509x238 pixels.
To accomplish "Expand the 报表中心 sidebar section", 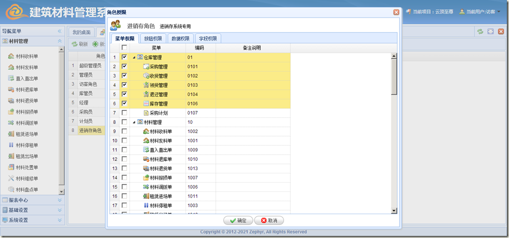I will [60, 200].
